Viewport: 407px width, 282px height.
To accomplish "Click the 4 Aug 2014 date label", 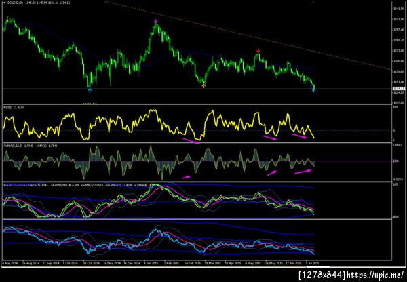I will (9, 263).
